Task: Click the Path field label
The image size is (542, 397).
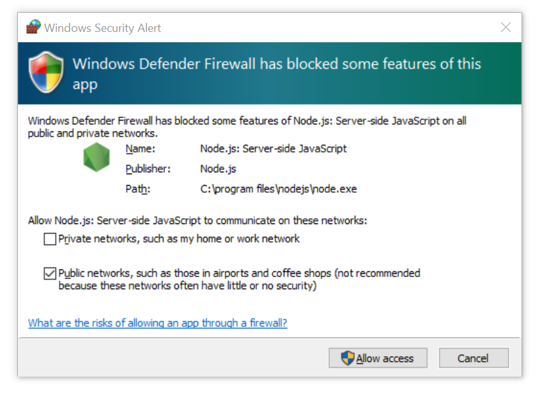Action: (137, 189)
